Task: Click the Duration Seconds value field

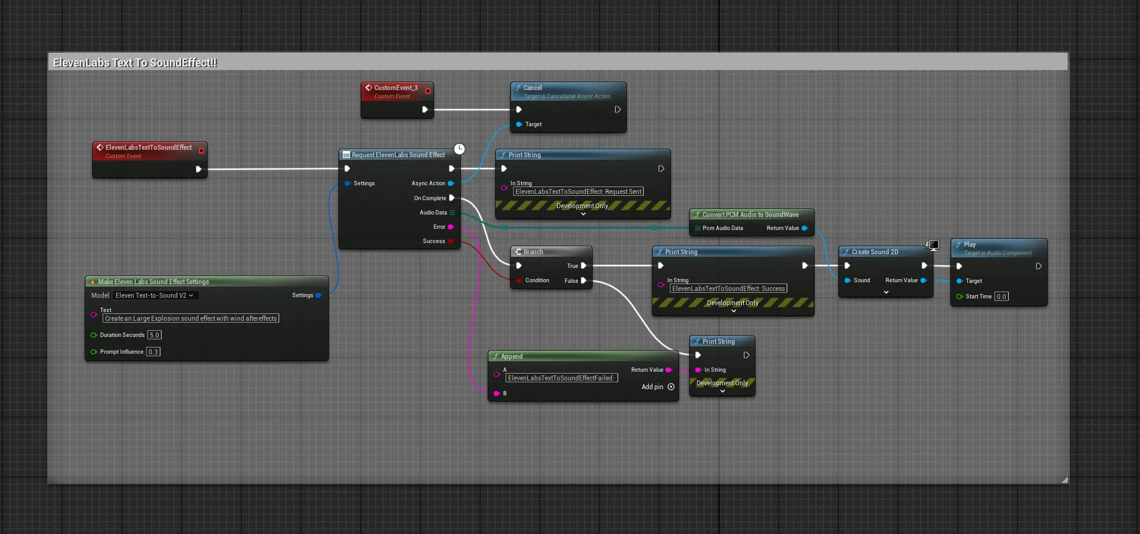Action: pyautogui.click(x=154, y=335)
